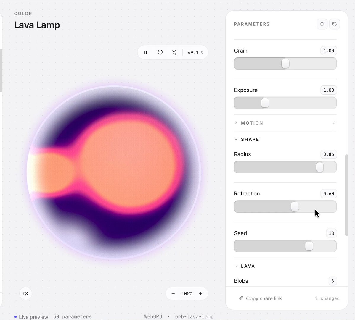This screenshot has height=320, width=355.
Task: Collapse the Lava section
Action: pyautogui.click(x=285, y=266)
